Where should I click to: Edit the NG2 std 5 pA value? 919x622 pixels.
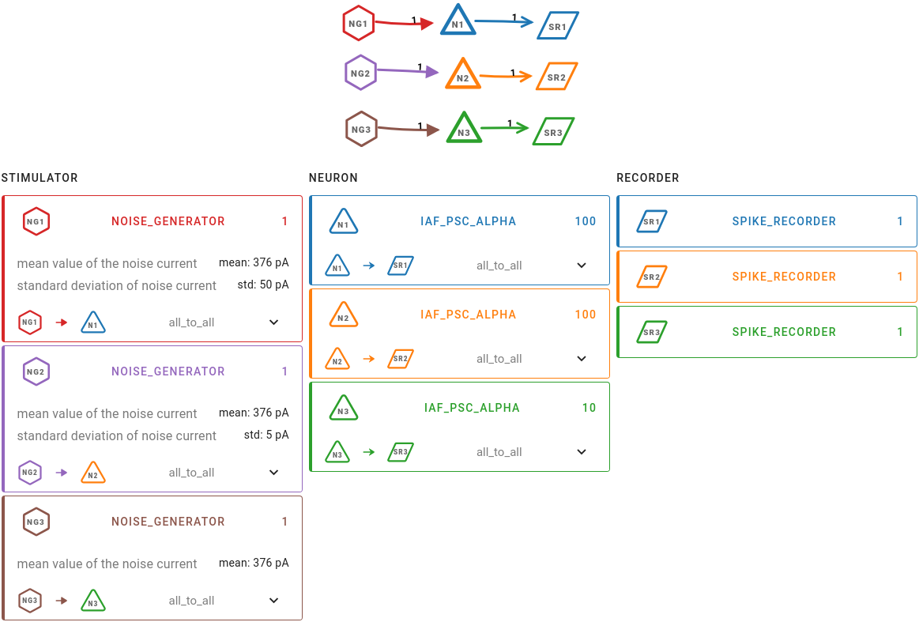pos(266,435)
